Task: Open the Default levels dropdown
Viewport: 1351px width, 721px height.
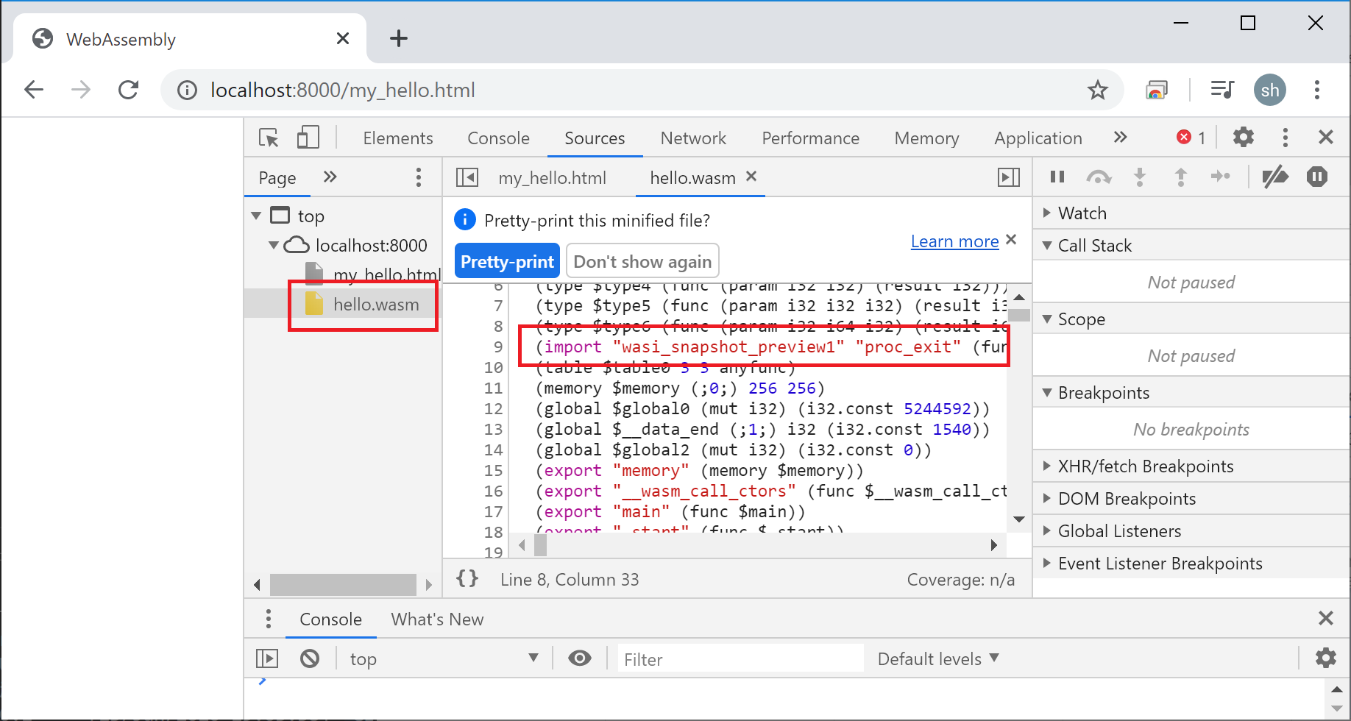Action: tap(938, 658)
